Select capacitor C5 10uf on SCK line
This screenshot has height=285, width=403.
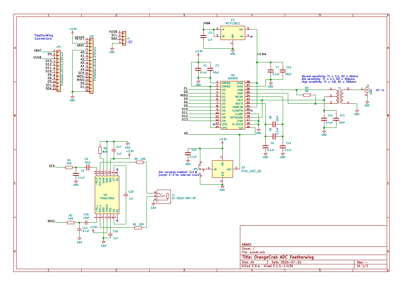point(88,167)
